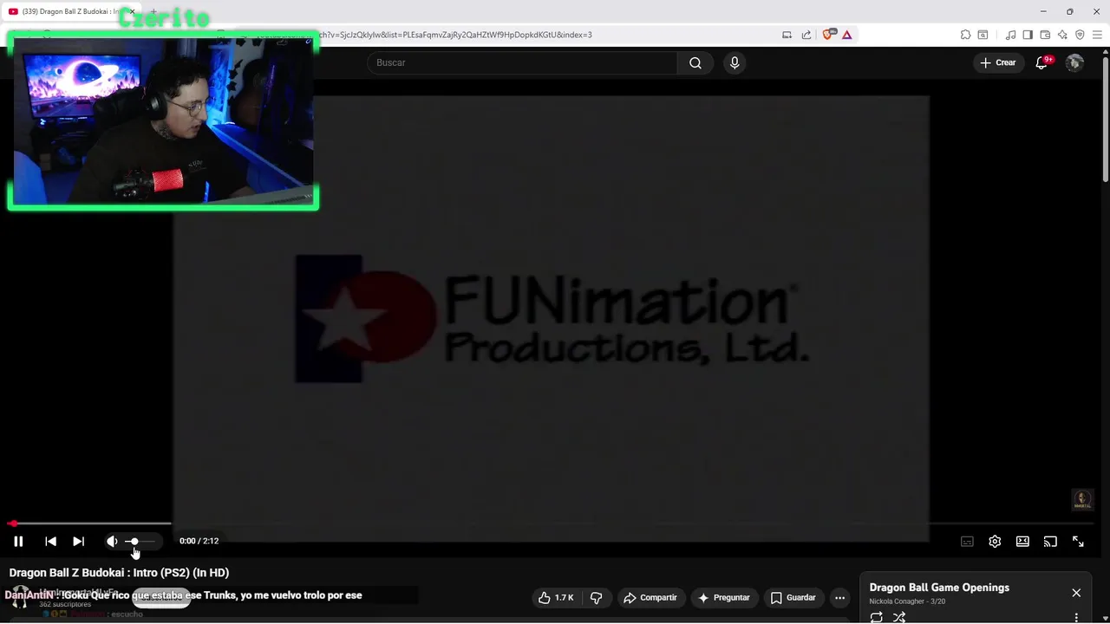
Task: Open the Crear create menu
Action: coord(998,62)
